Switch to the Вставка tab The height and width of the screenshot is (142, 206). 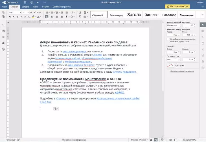(x=25, y=7)
